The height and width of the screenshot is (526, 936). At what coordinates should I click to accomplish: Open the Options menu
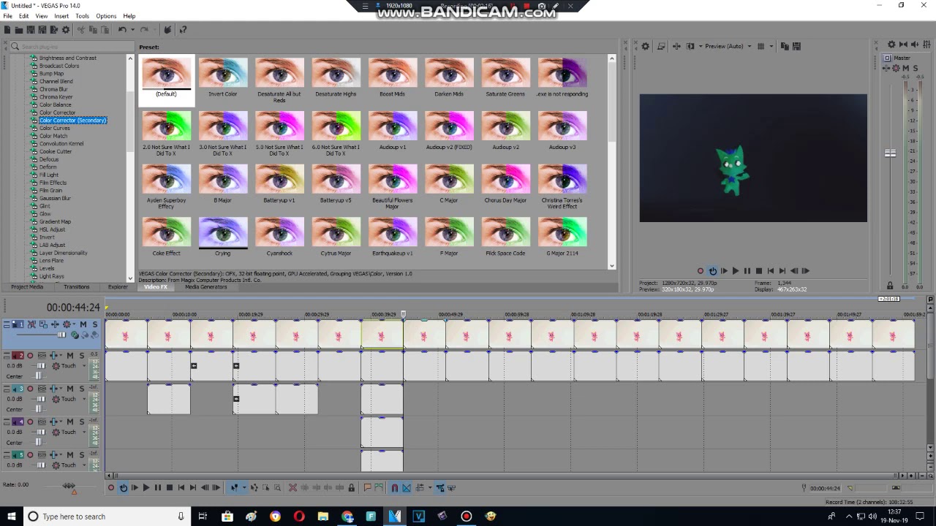tap(106, 16)
